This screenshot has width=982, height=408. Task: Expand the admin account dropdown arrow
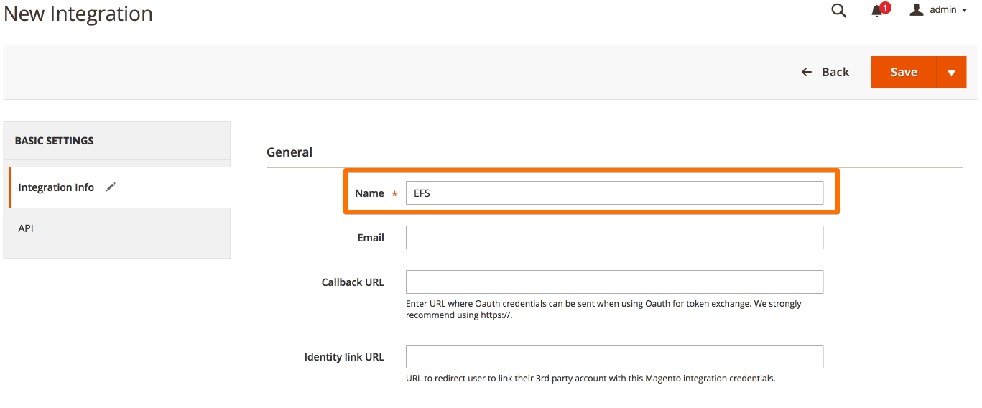(964, 10)
